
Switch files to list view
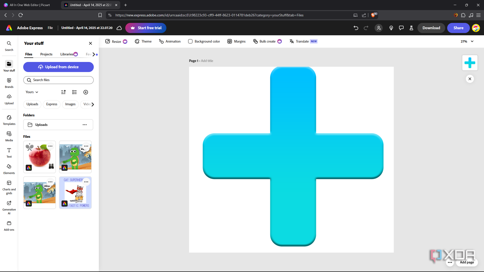74,92
